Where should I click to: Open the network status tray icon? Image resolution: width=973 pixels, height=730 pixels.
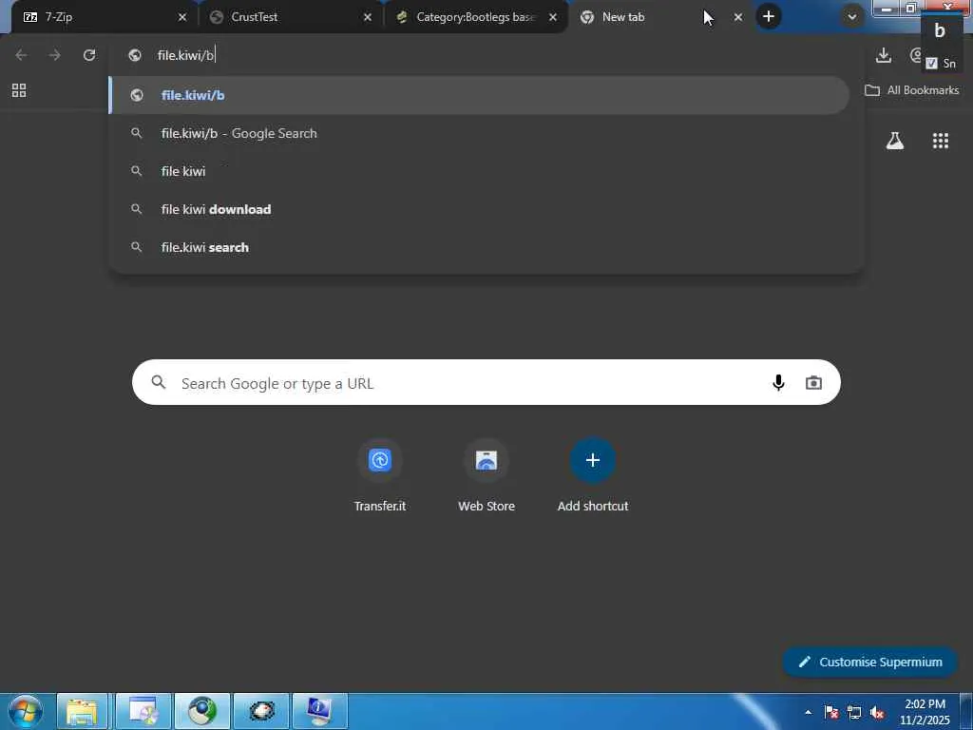[854, 712]
